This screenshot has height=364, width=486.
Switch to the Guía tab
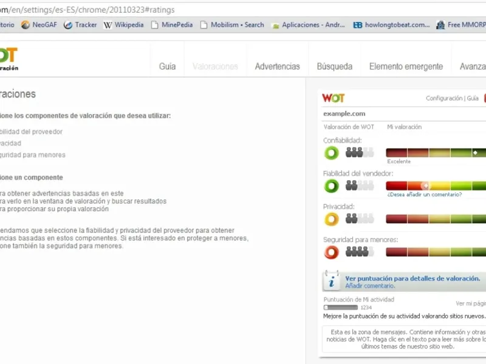(168, 66)
